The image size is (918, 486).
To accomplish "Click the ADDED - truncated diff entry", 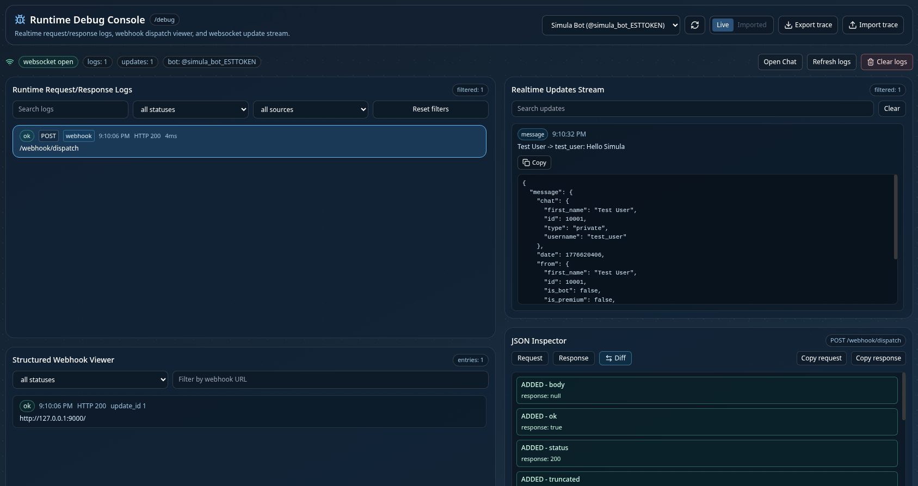I will (707, 478).
